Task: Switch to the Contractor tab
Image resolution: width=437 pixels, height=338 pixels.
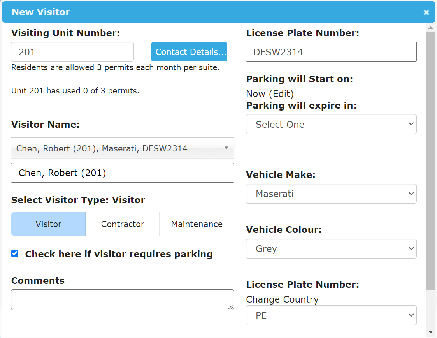Action: click(x=122, y=224)
